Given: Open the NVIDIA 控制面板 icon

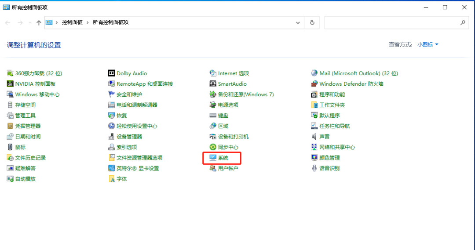Looking at the screenshot, I should point(10,84).
